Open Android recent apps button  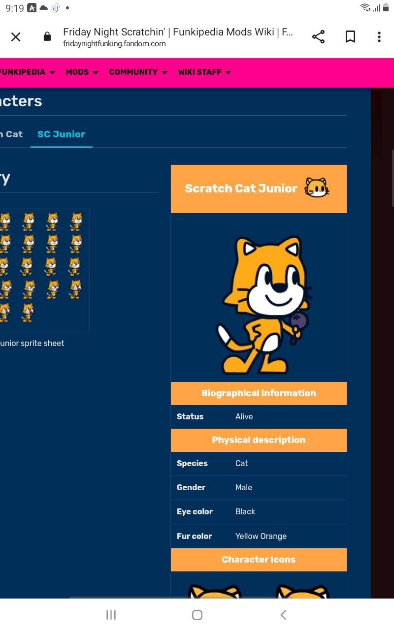coord(111,615)
